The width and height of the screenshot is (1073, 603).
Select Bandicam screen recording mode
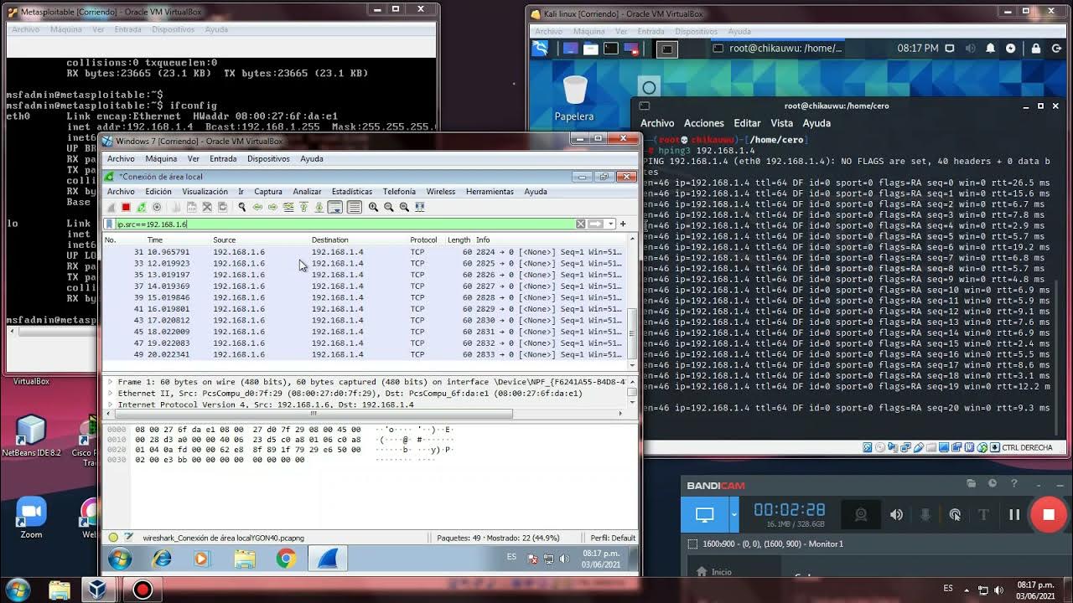pos(704,515)
